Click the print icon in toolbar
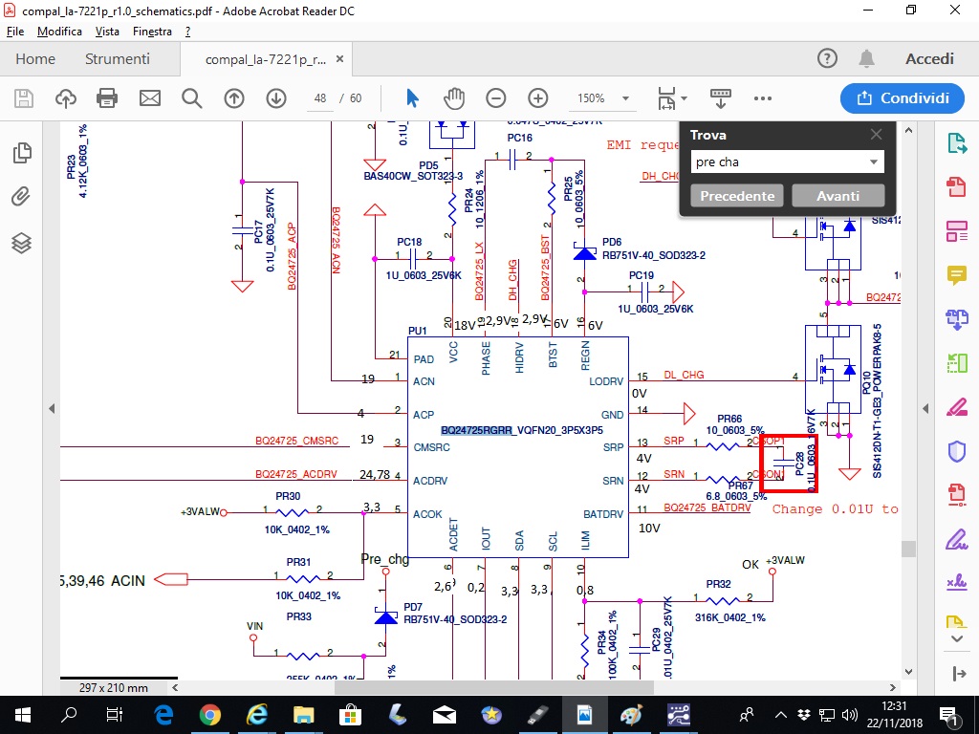Screen dimensions: 979x734 [x=107, y=98]
